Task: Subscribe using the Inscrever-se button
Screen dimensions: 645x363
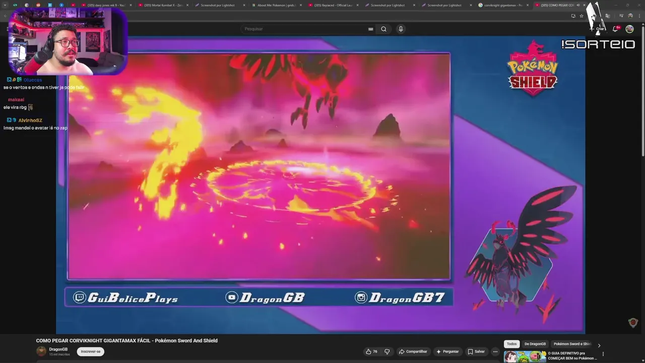Action: click(x=91, y=351)
